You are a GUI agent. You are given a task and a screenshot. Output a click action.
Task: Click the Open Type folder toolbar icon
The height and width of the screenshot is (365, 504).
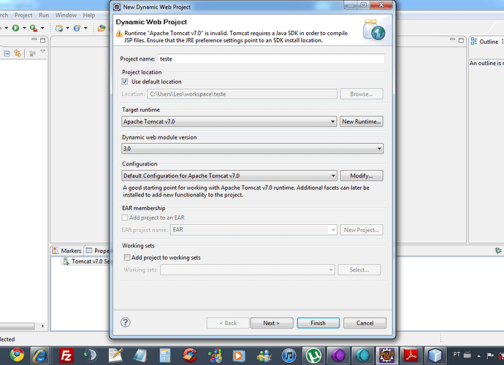coord(102,28)
